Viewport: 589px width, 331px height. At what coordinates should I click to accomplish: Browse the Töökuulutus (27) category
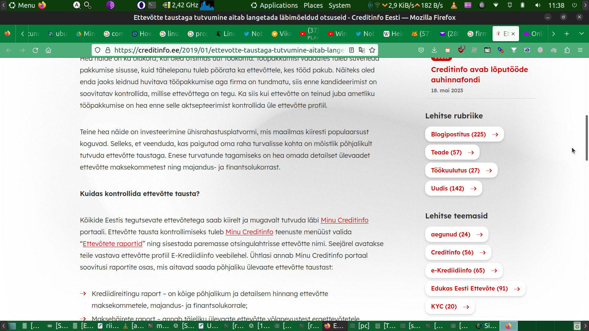(461, 170)
